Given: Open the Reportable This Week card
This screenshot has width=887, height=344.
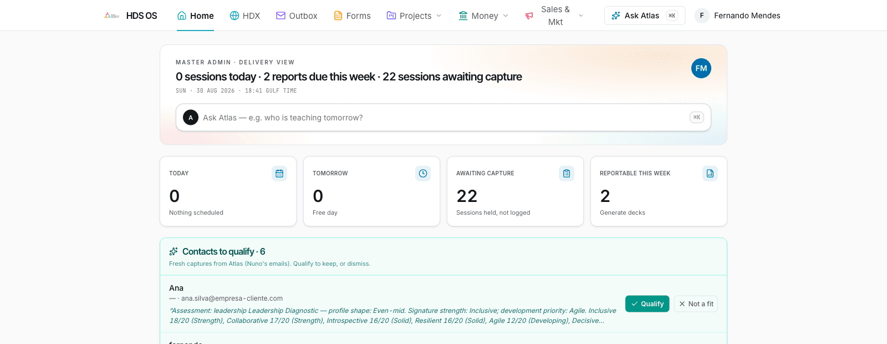Looking at the screenshot, I should [659, 191].
